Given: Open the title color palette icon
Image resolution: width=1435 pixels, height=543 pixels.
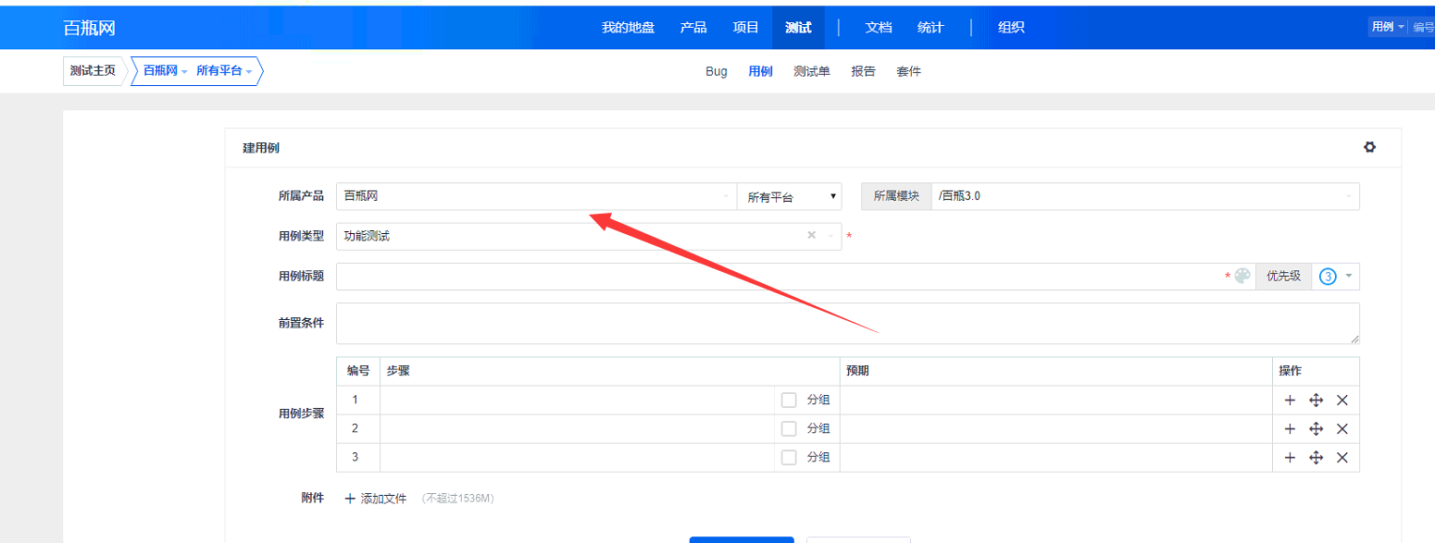Looking at the screenshot, I should pos(1242,276).
